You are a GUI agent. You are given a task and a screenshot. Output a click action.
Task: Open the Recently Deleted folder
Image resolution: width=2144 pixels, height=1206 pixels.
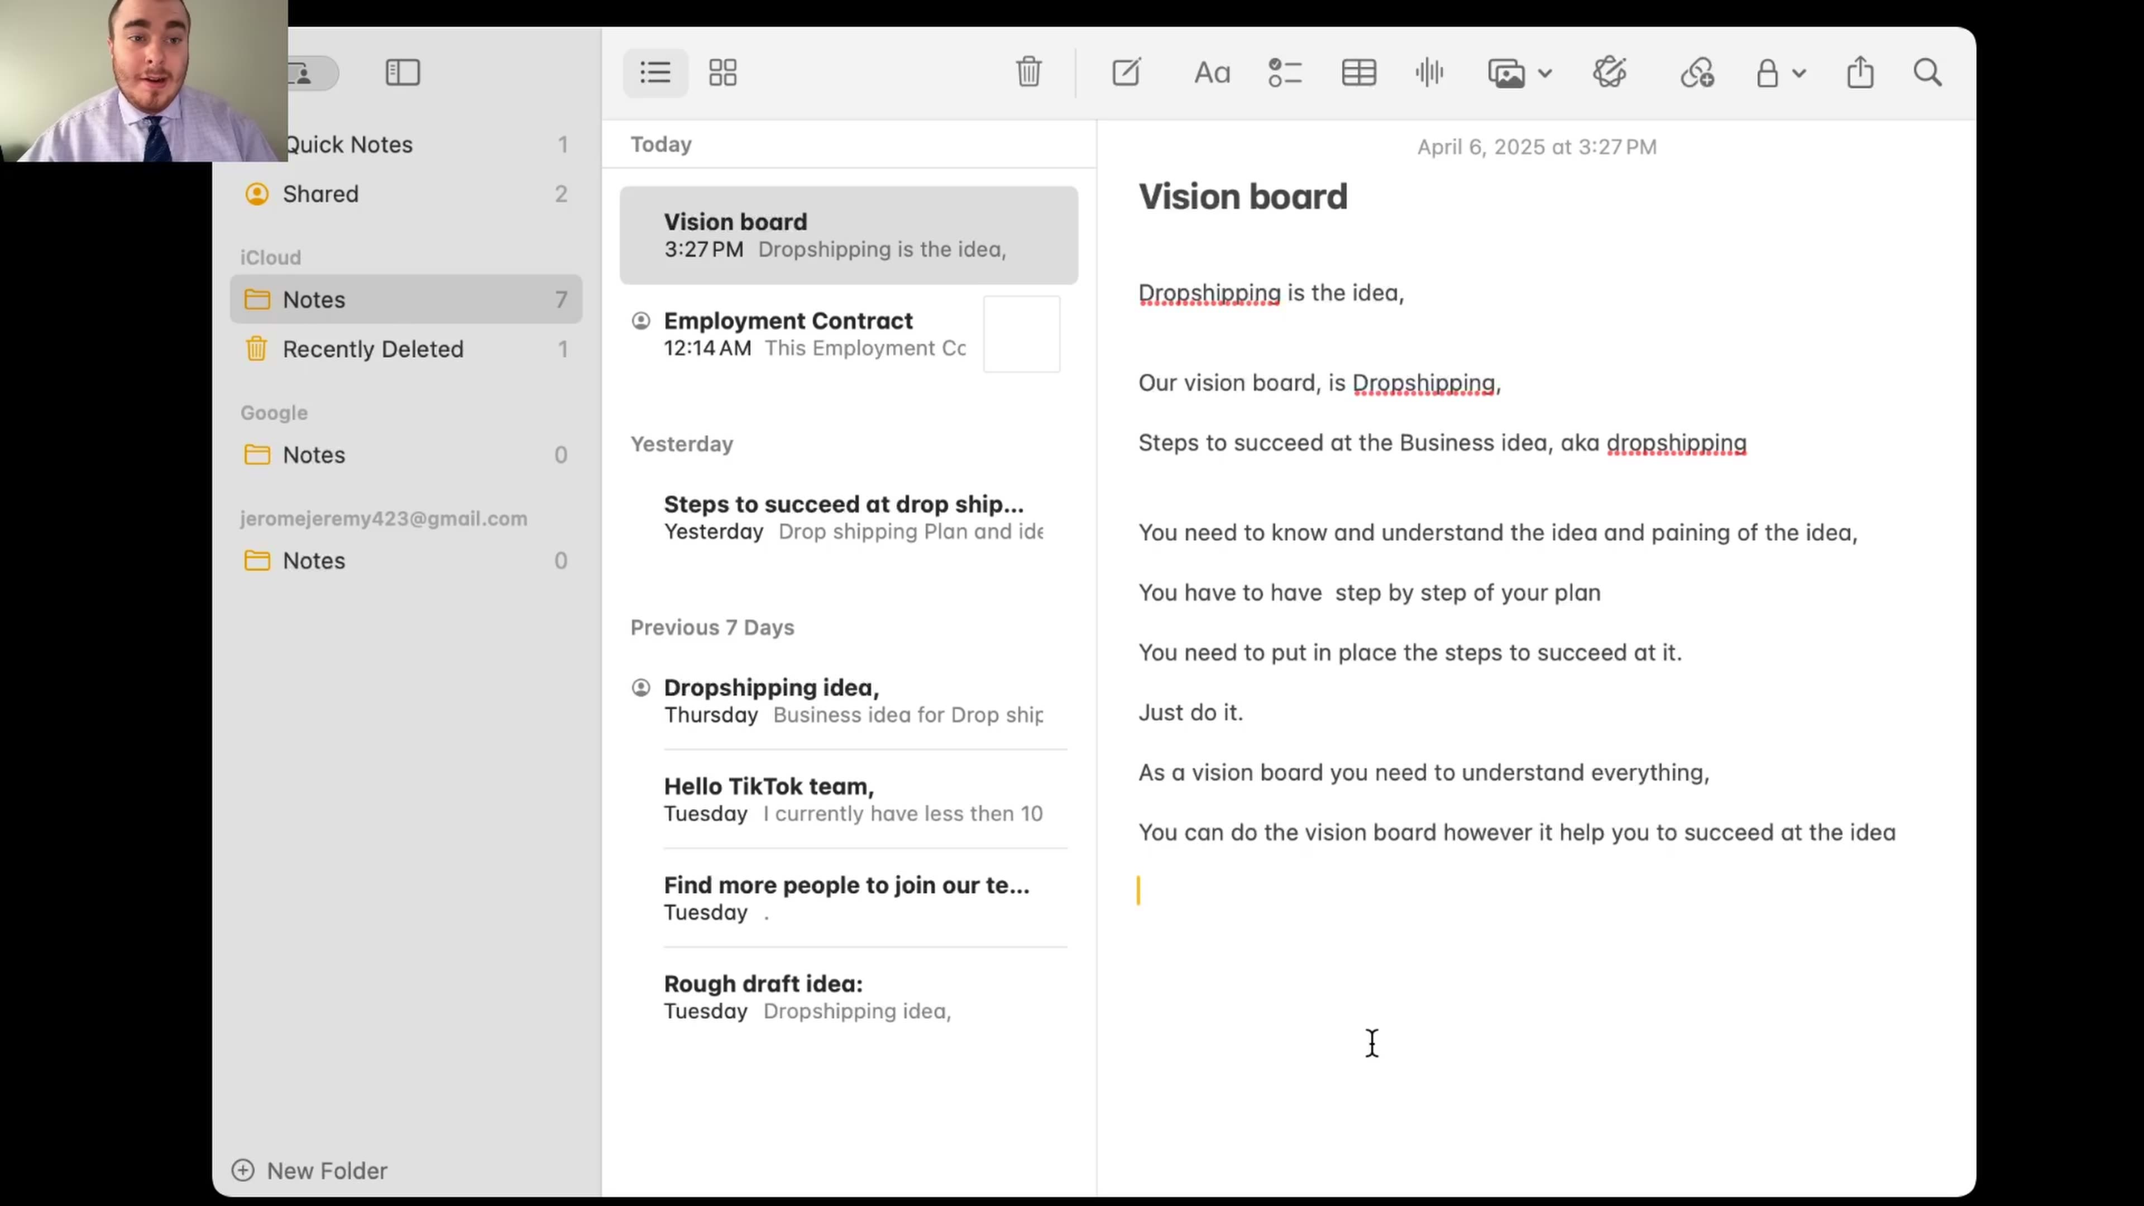coord(373,349)
